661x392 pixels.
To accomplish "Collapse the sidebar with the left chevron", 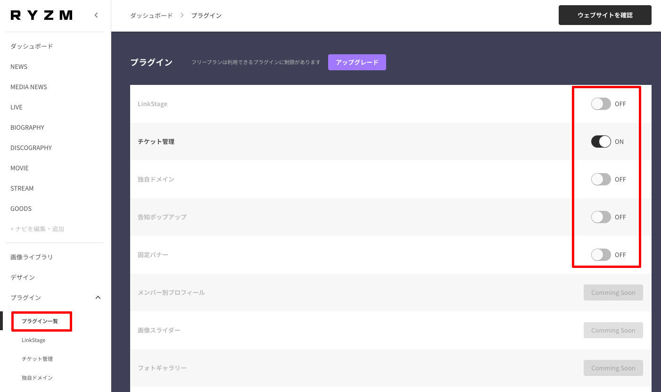I will coord(96,15).
